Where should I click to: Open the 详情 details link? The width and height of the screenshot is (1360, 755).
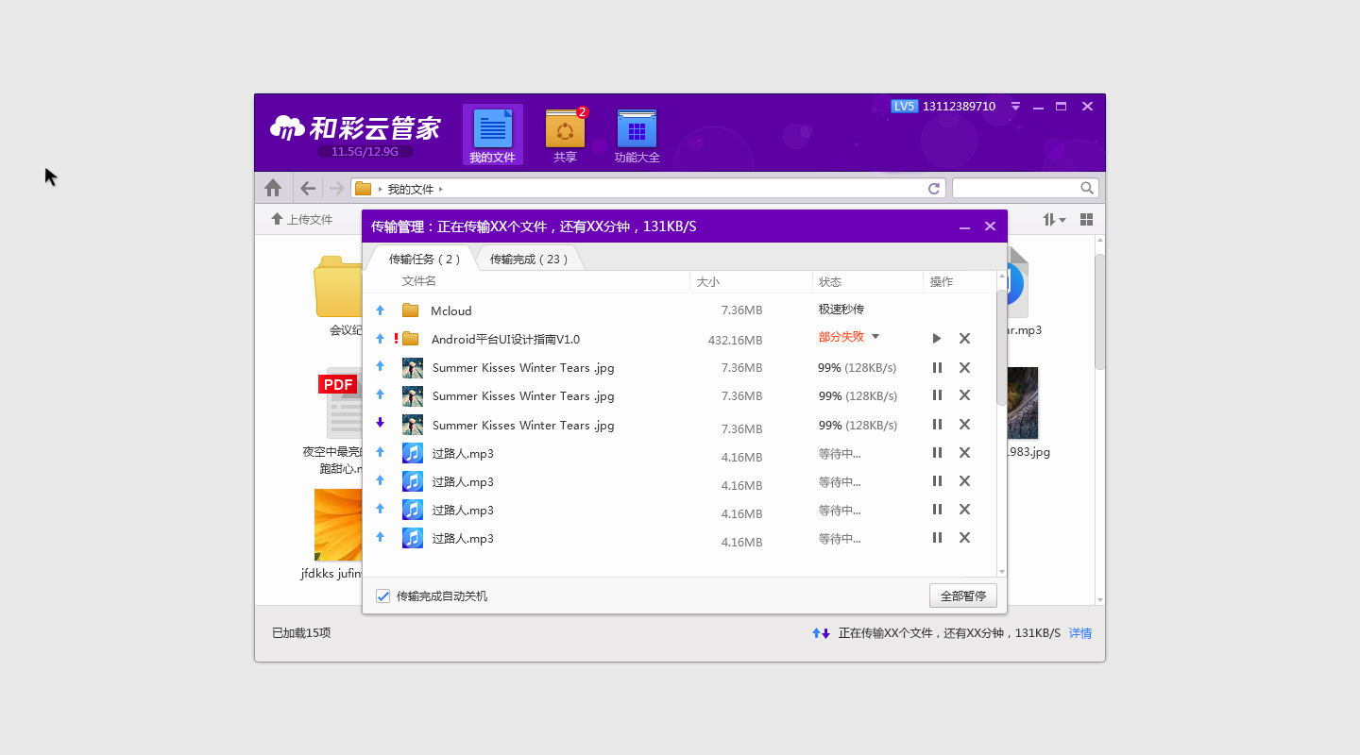(1079, 633)
